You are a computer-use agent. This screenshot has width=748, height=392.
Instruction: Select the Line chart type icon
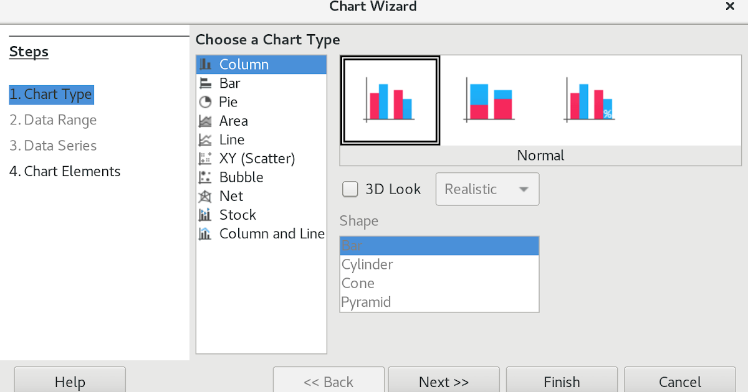coord(231,139)
